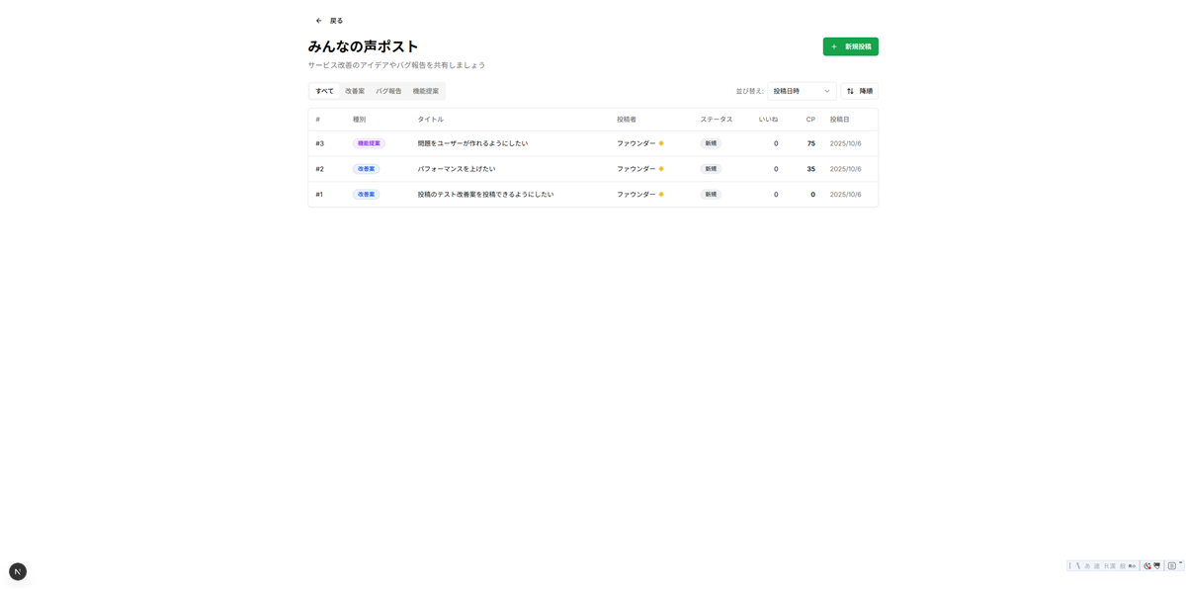Toggle the 改善案 filter chip
Viewport: 1186px width, 589px height.
(353, 90)
